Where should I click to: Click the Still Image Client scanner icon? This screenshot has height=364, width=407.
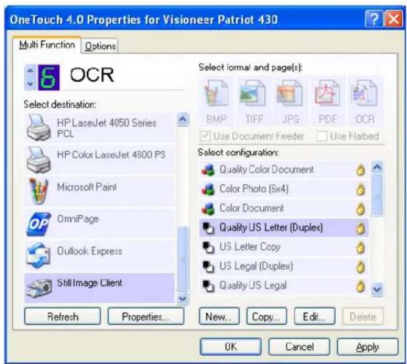tap(39, 288)
